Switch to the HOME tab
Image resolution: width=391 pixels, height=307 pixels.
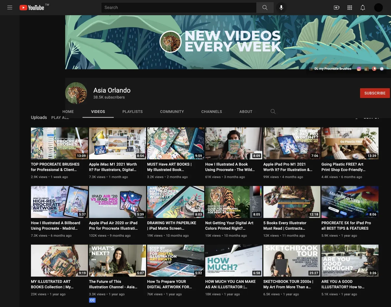pyautogui.click(x=68, y=112)
